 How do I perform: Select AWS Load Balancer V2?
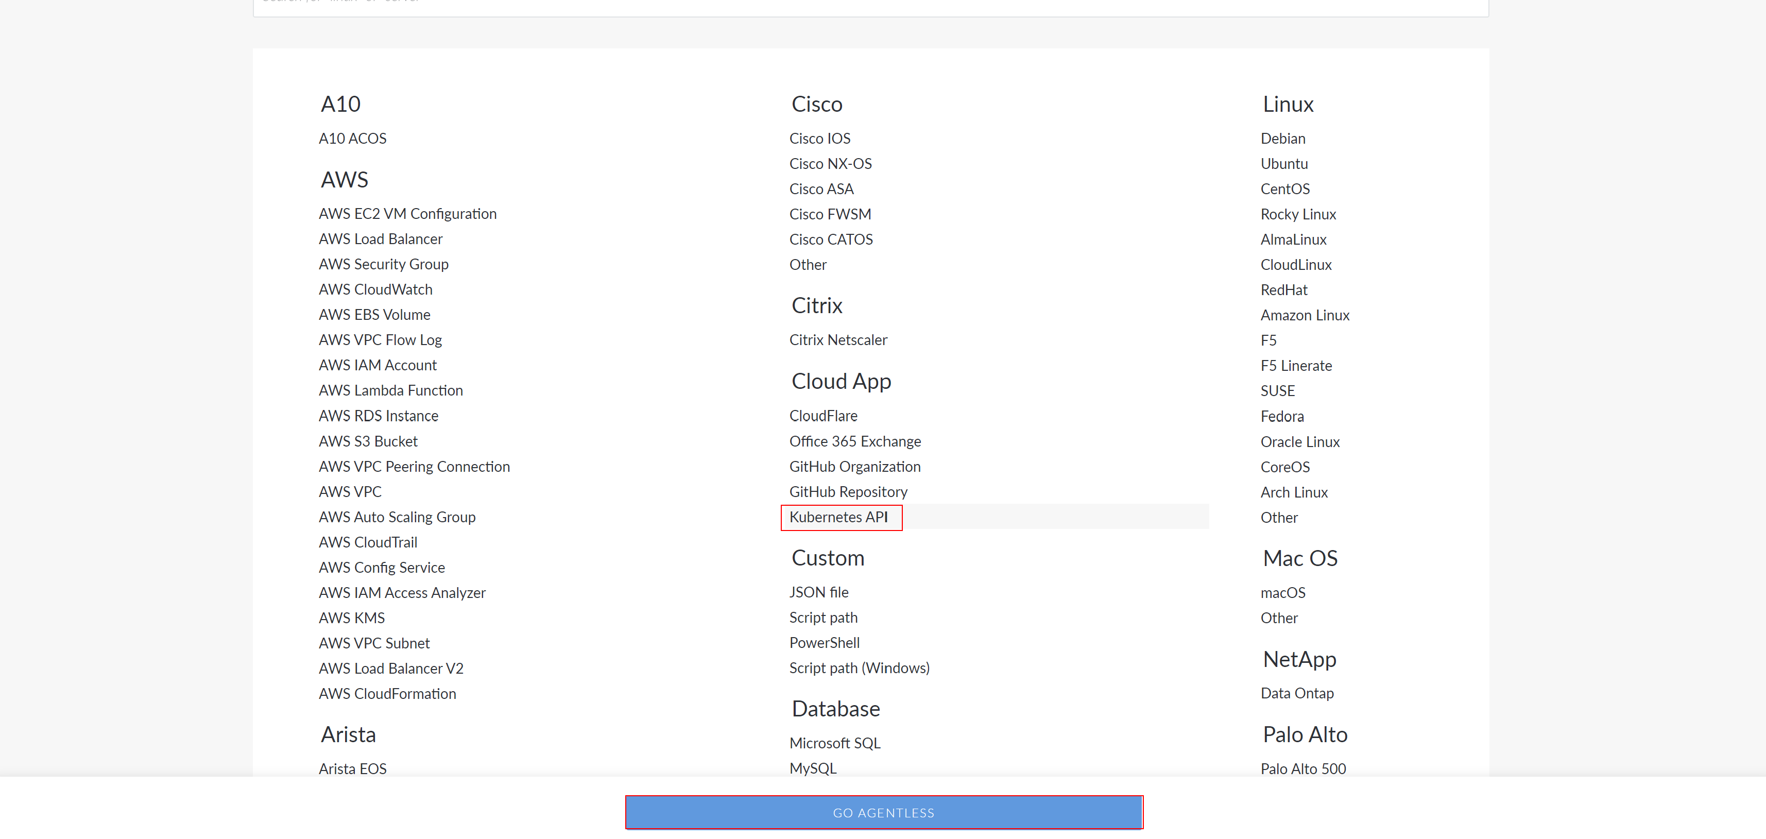pos(391,669)
